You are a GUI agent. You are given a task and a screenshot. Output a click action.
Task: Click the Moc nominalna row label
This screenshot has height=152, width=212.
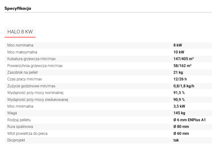click(x=20, y=45)
